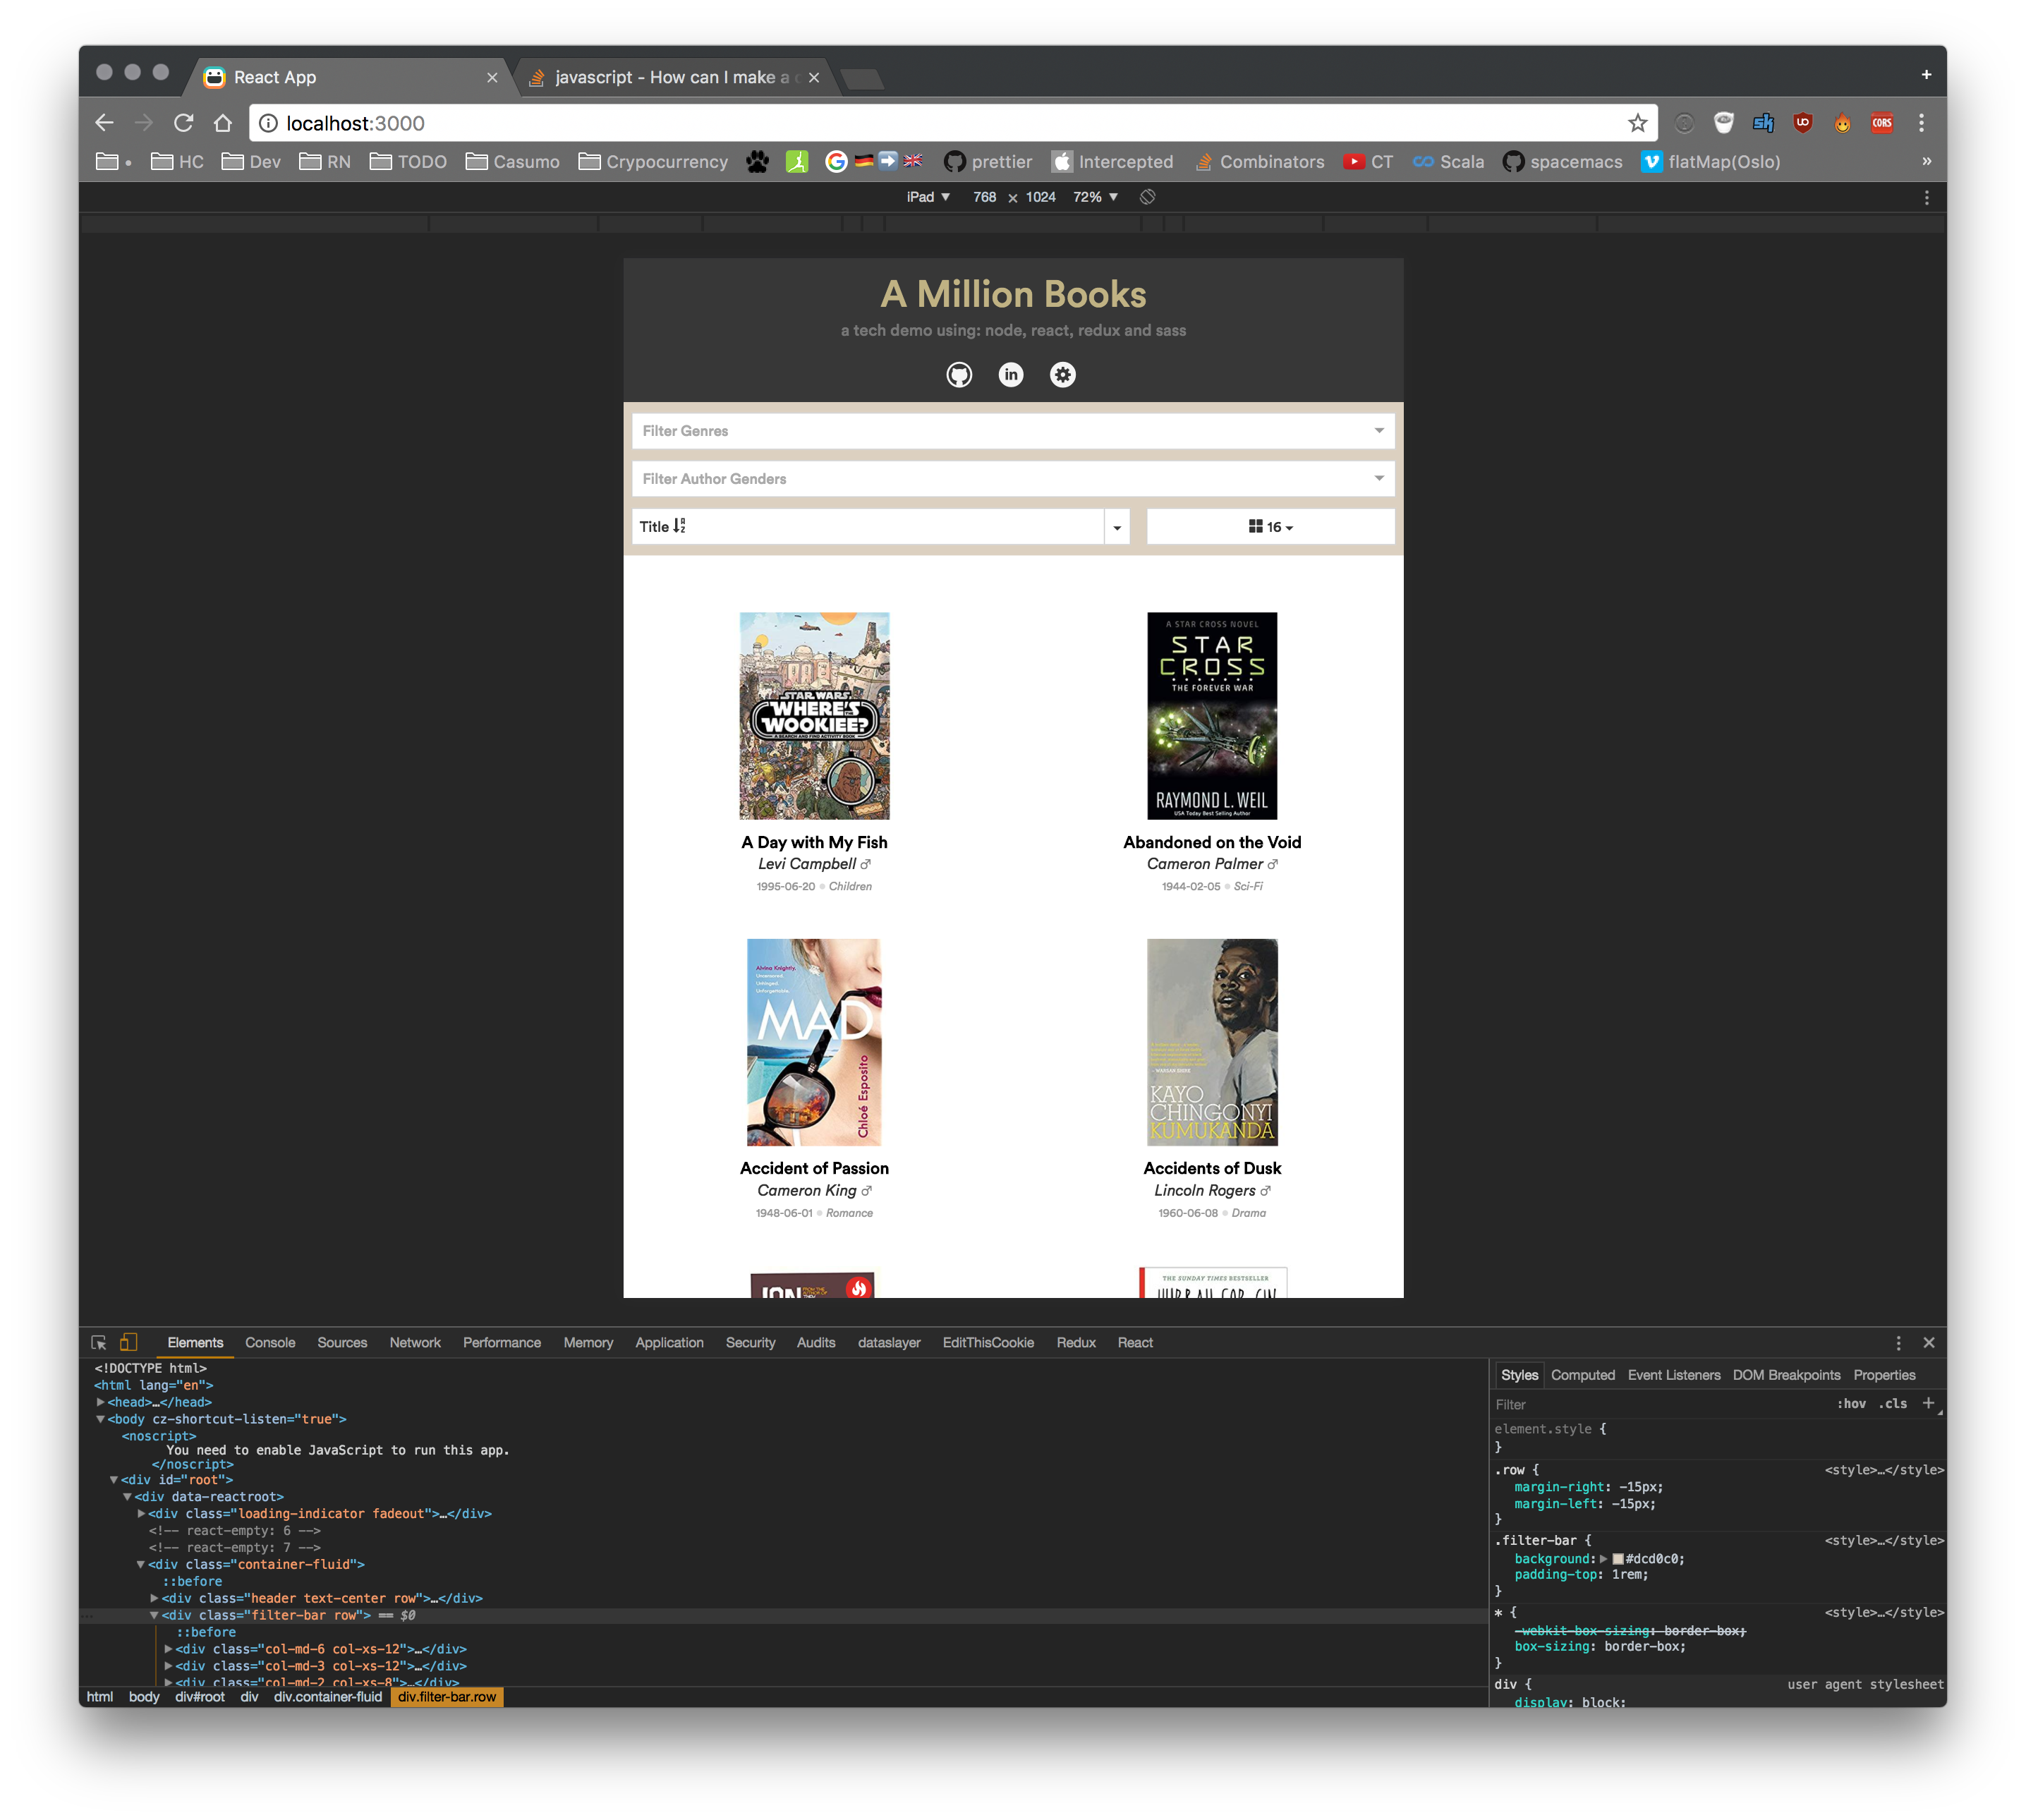Click the Google bookmark icon
This screenshot has height=1820, width=2026.
(836, 162)
